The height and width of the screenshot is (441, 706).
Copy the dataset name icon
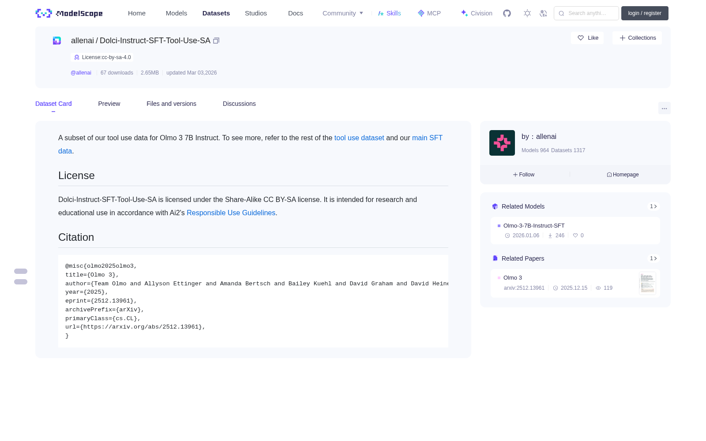216,41
